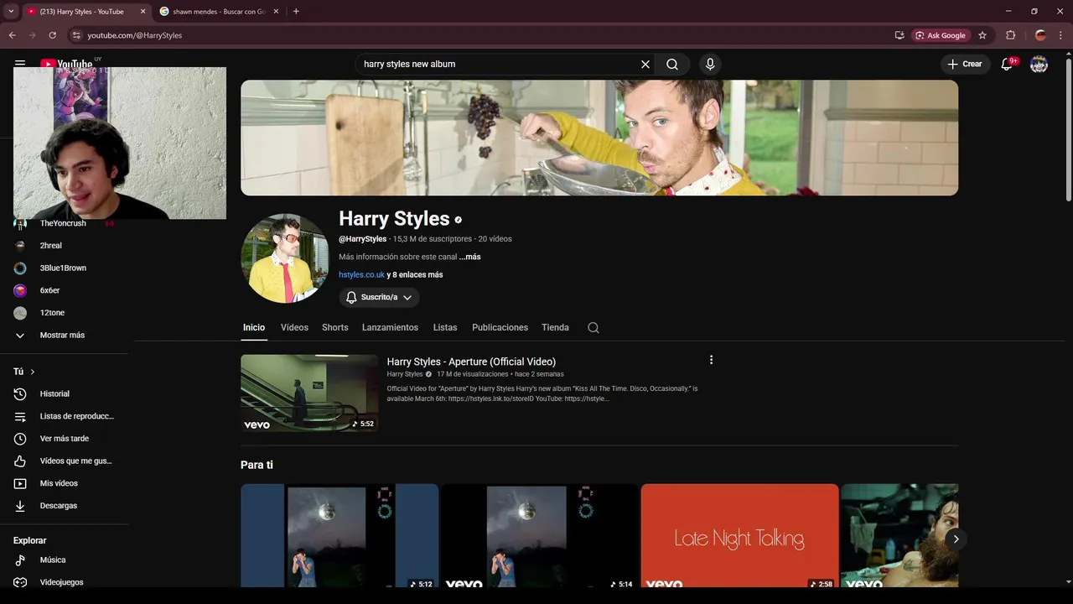Open the account avatar menu
Image resolution: width=1073 pixels, height=604 pixels.
tap(1039, 64)
